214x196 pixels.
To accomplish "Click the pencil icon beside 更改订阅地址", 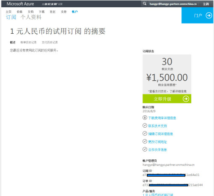I will pos(145,141).
